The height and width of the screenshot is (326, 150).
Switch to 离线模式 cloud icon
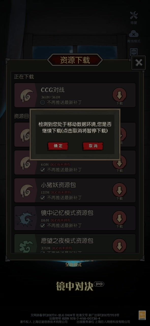(x=134, y=36)
